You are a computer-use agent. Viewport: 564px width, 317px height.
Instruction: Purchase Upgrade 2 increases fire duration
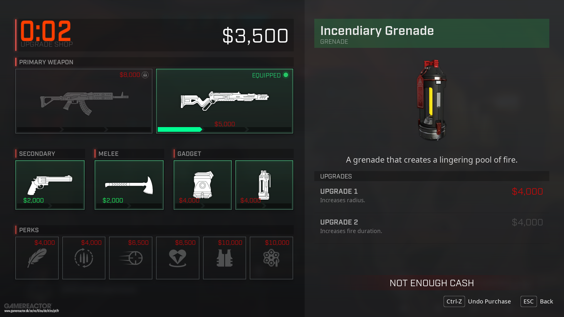432,227
